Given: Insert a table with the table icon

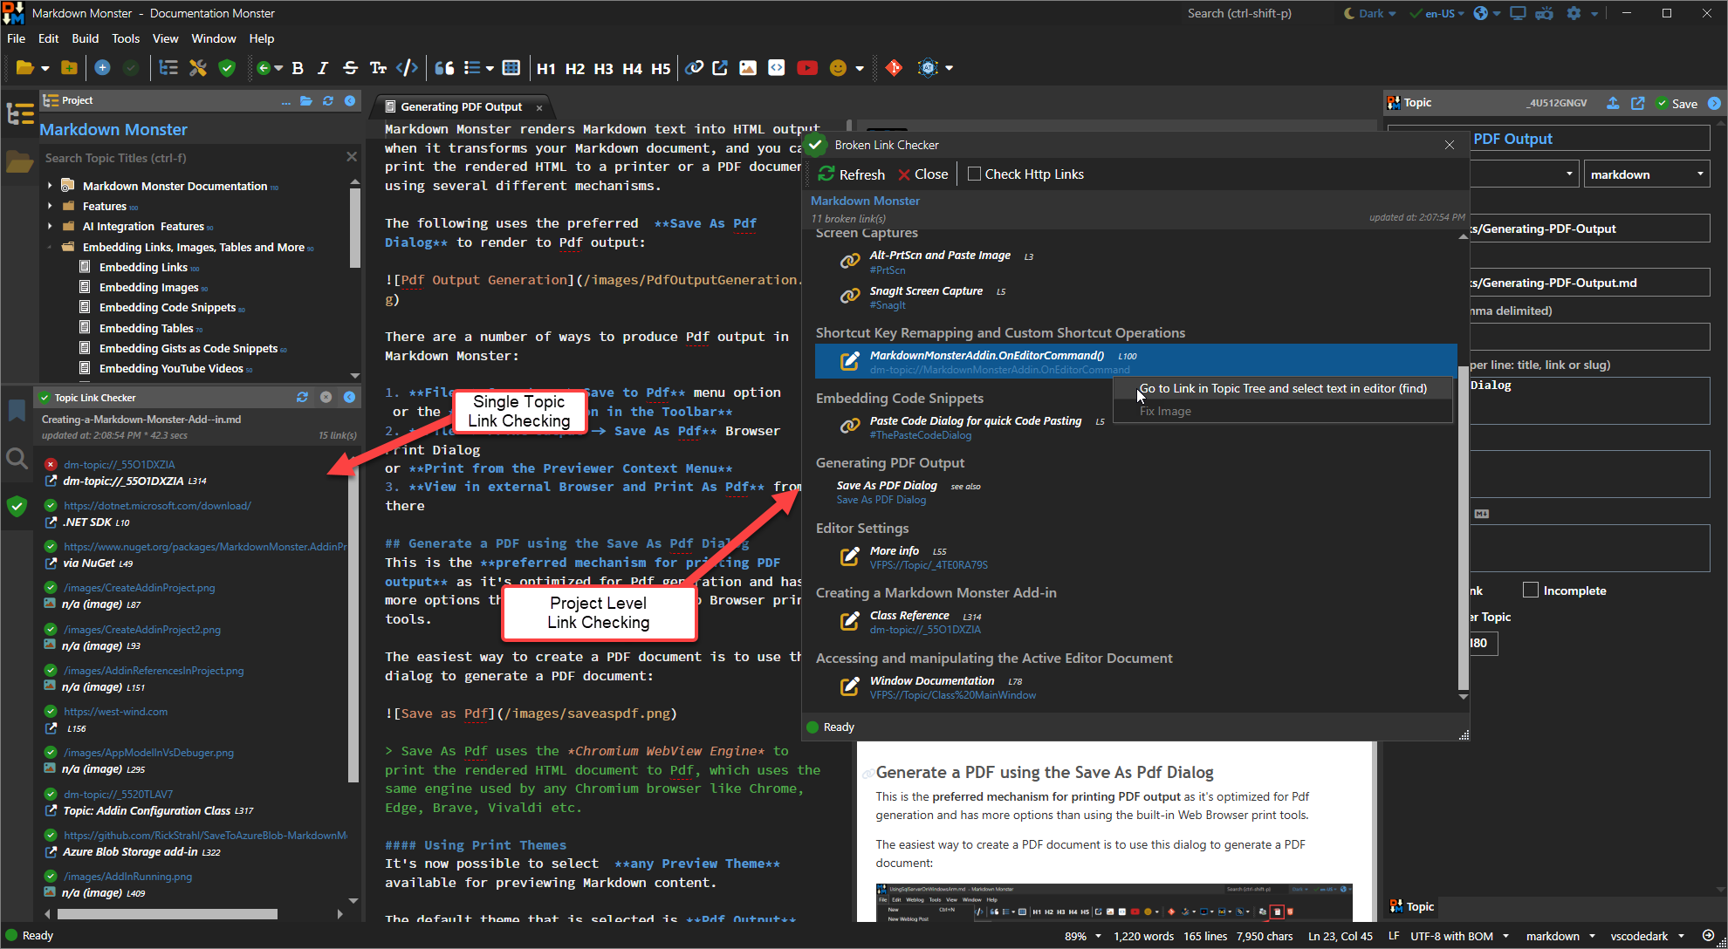Looking at the screenshot, I should pos(511,68).
